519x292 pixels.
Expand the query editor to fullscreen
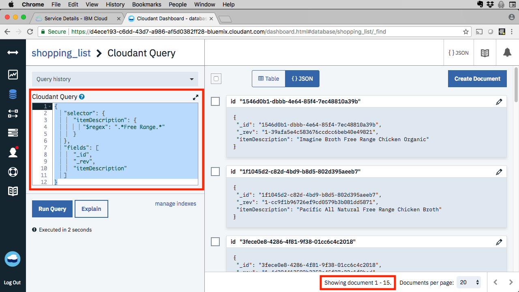[x=195, y=97]
